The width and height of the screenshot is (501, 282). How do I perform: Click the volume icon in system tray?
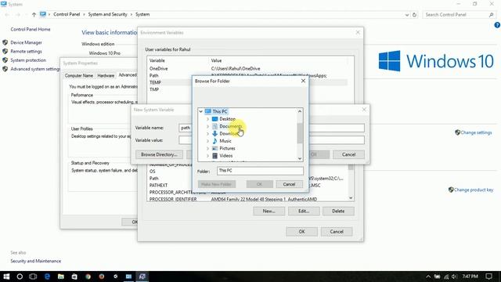click(x=454, y=277)
